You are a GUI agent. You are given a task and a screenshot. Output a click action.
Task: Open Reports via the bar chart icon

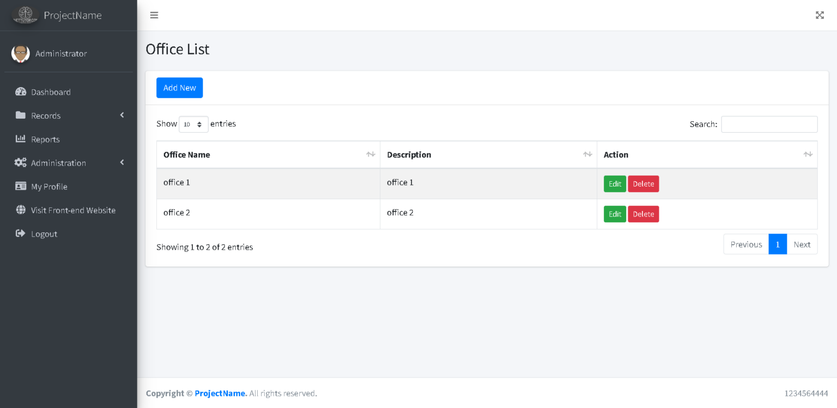coord(20,139)
